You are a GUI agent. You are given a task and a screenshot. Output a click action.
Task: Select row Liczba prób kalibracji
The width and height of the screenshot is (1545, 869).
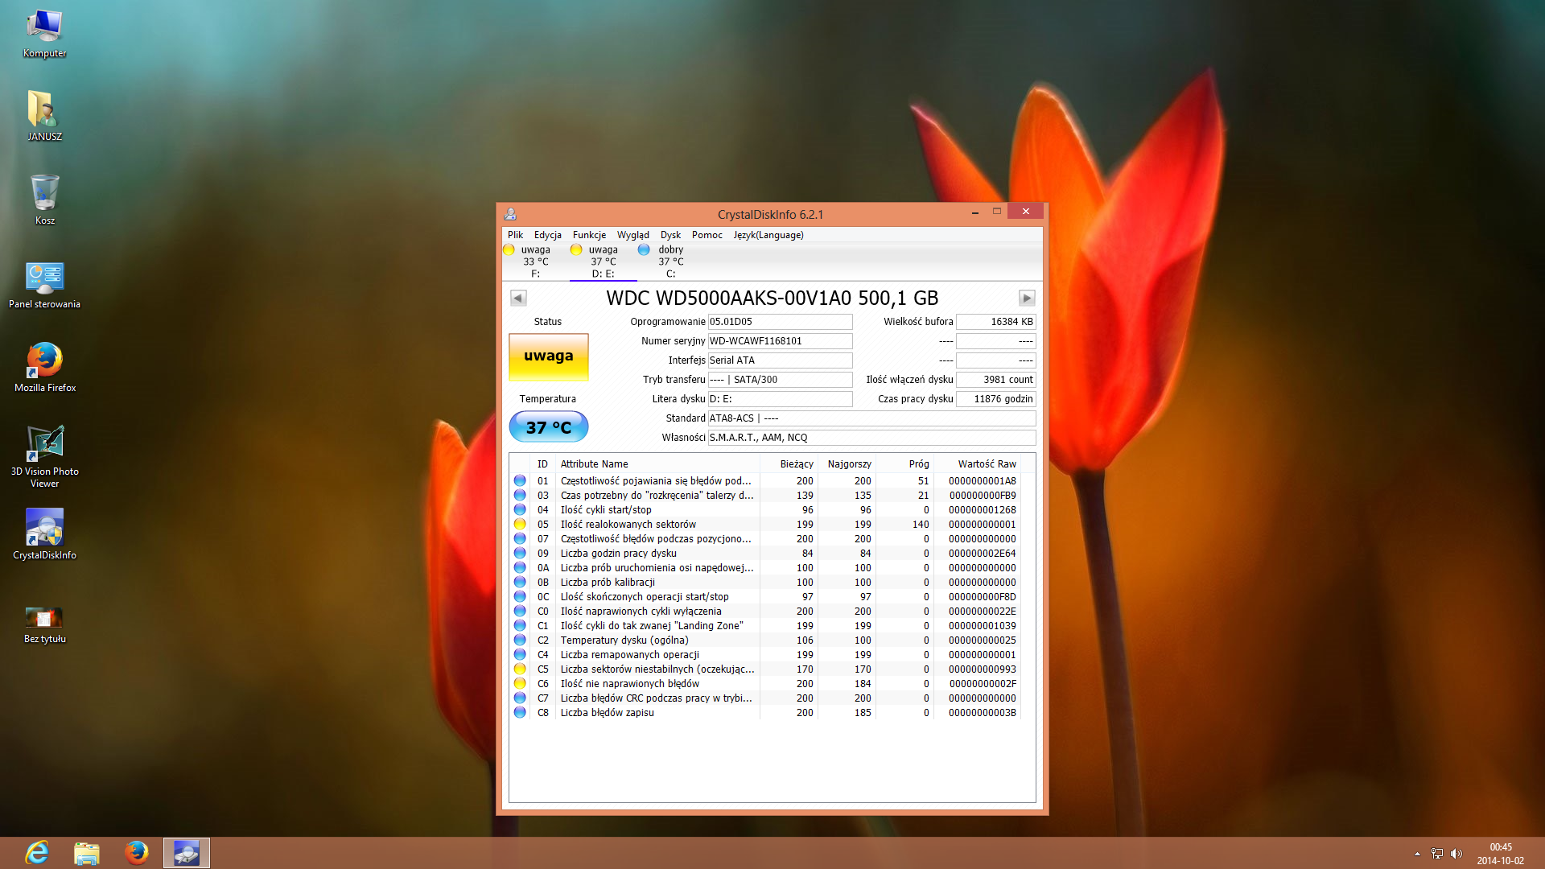coord(765,583)
